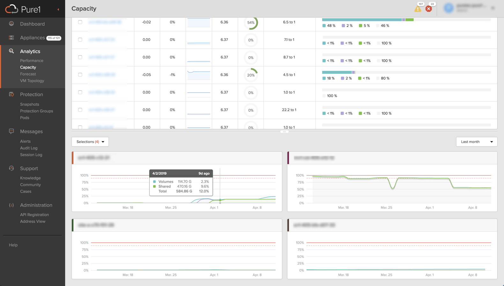The width and height of the screenshot is (504, 286).
Task: Click the Pure1 cloud logo
Action: 11,9
